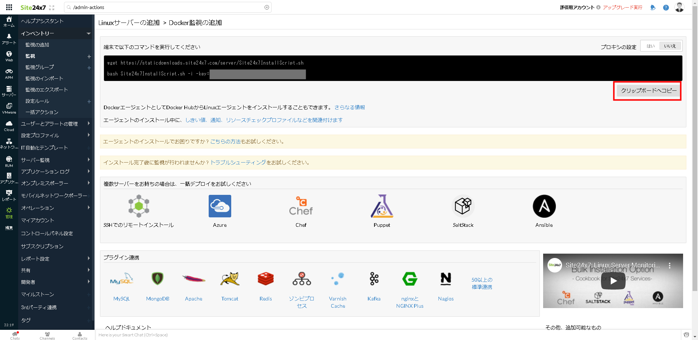698x340 pixels.
Task: Click アップグレード実行 link
Action: coord(622,7)
